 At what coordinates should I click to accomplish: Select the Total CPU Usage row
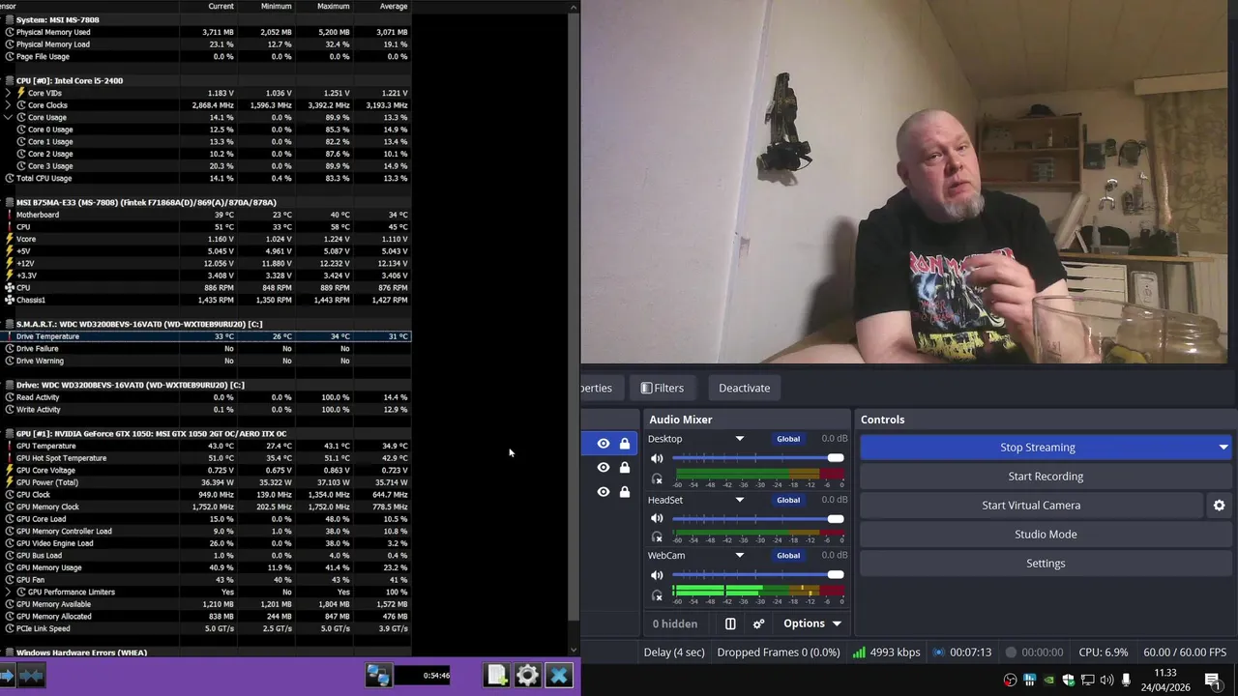[206, 178]
